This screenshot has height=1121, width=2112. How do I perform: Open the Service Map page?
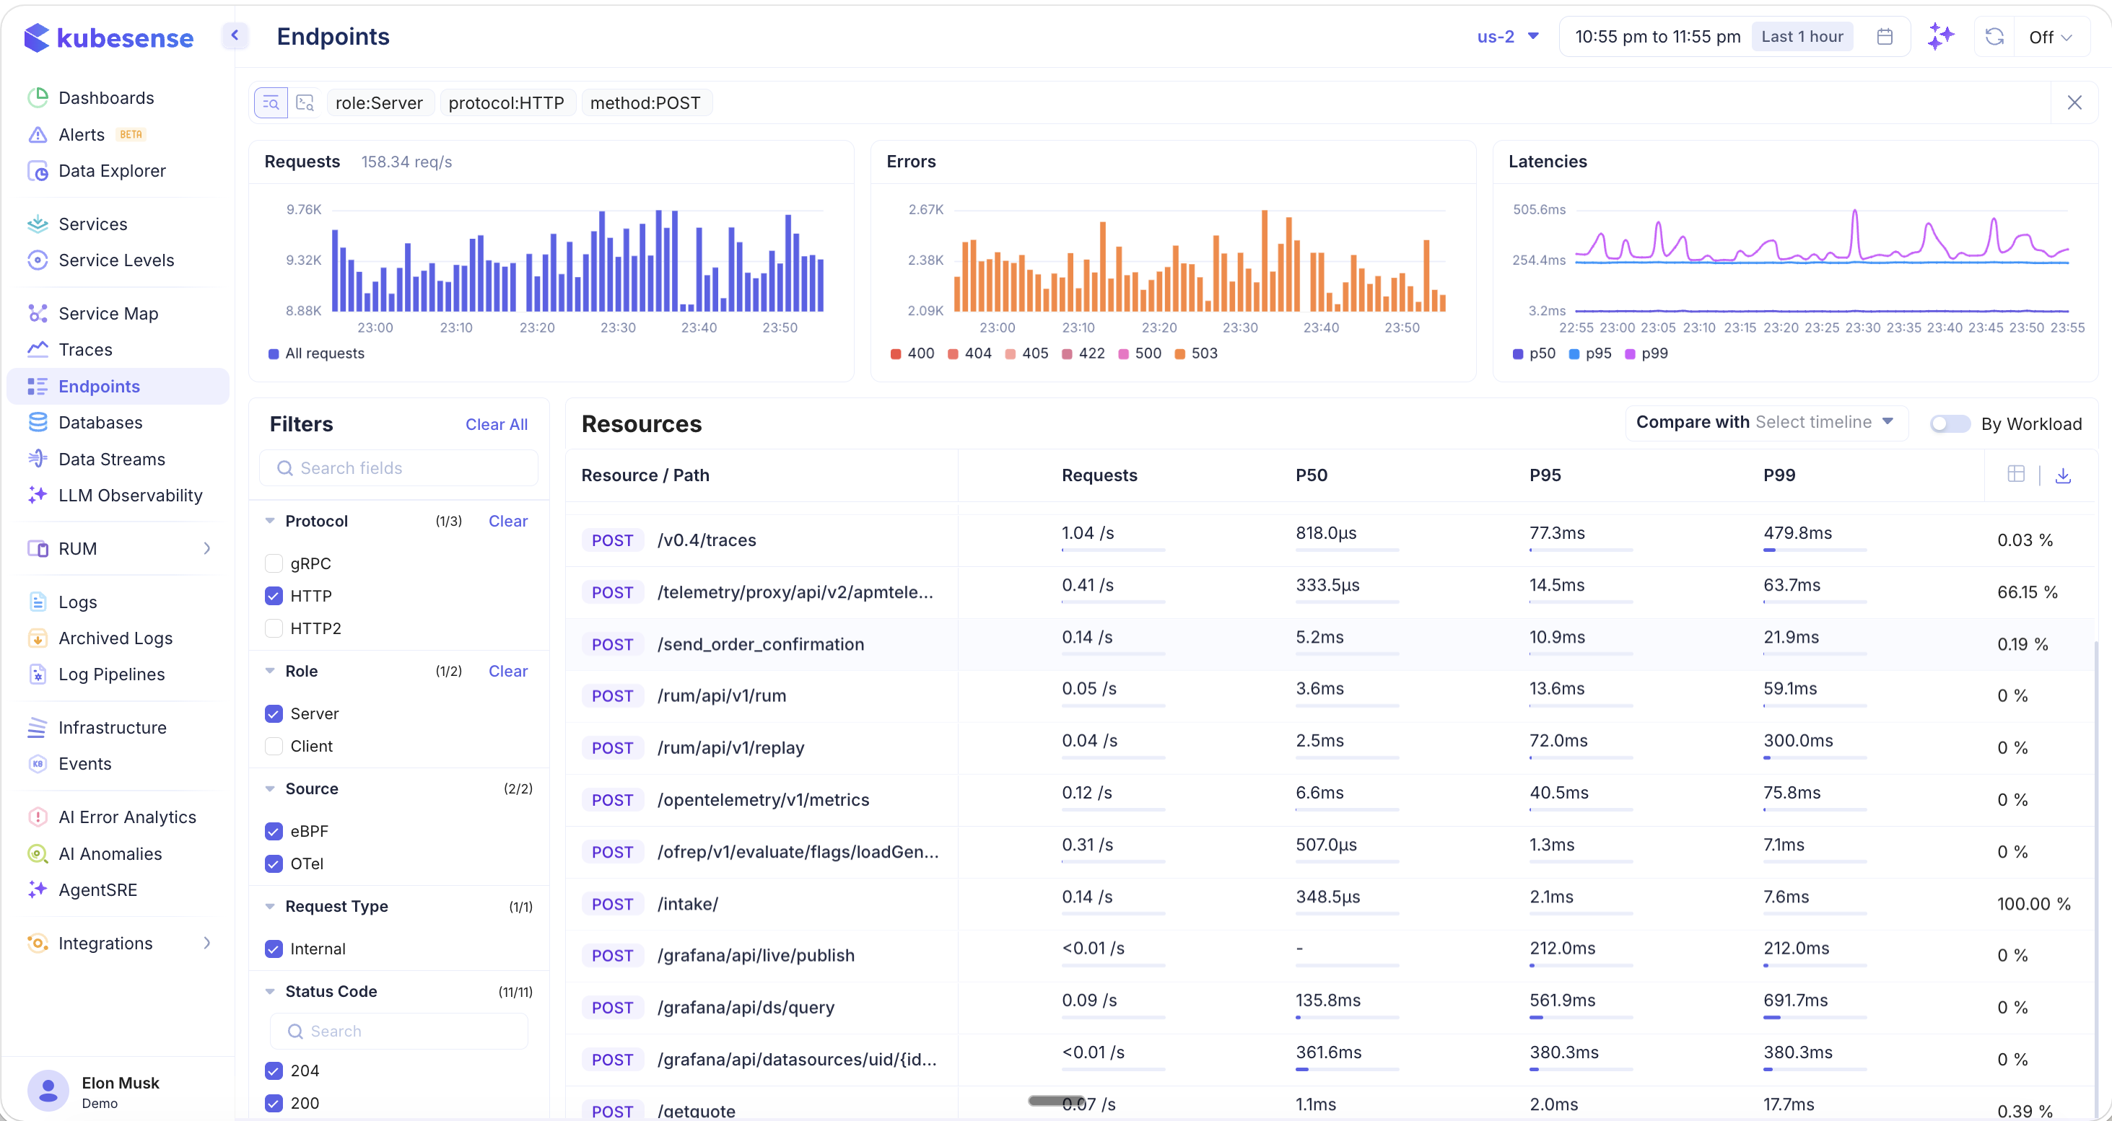108,313
